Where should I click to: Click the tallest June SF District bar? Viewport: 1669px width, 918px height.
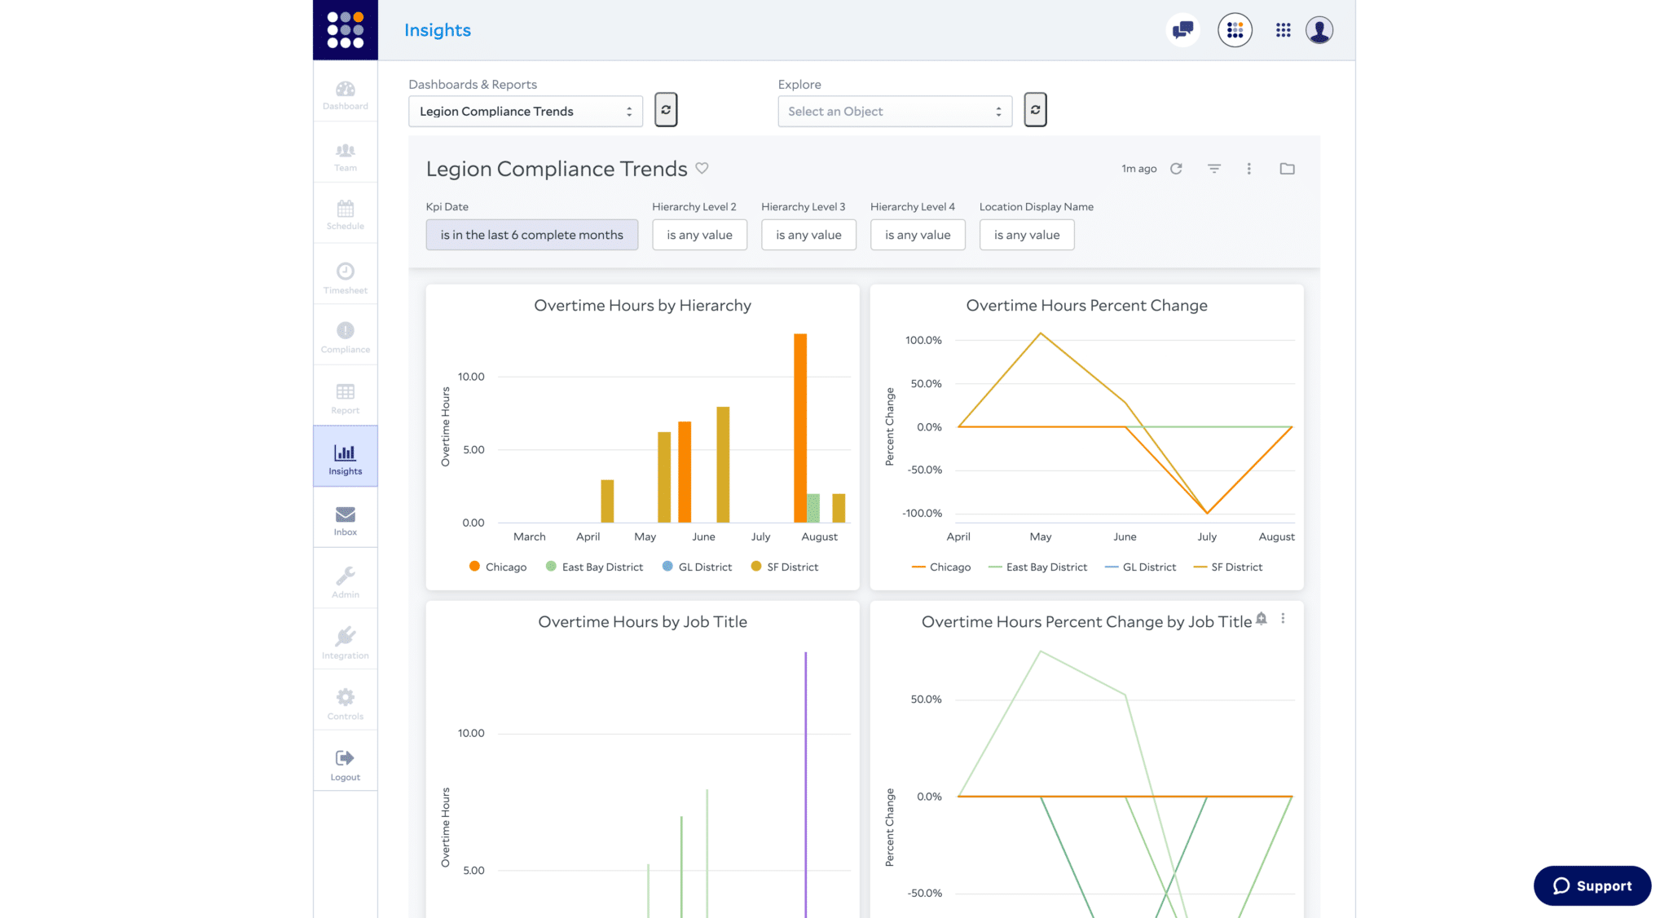tap(723, 465)
